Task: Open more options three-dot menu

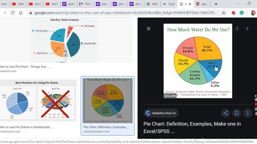Action: [248, 113]
